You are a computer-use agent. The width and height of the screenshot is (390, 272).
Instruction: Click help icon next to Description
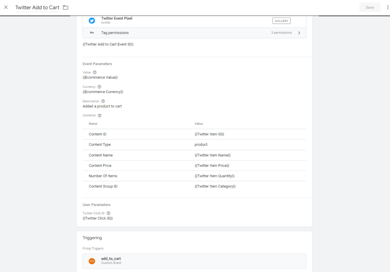click(103, 101)
